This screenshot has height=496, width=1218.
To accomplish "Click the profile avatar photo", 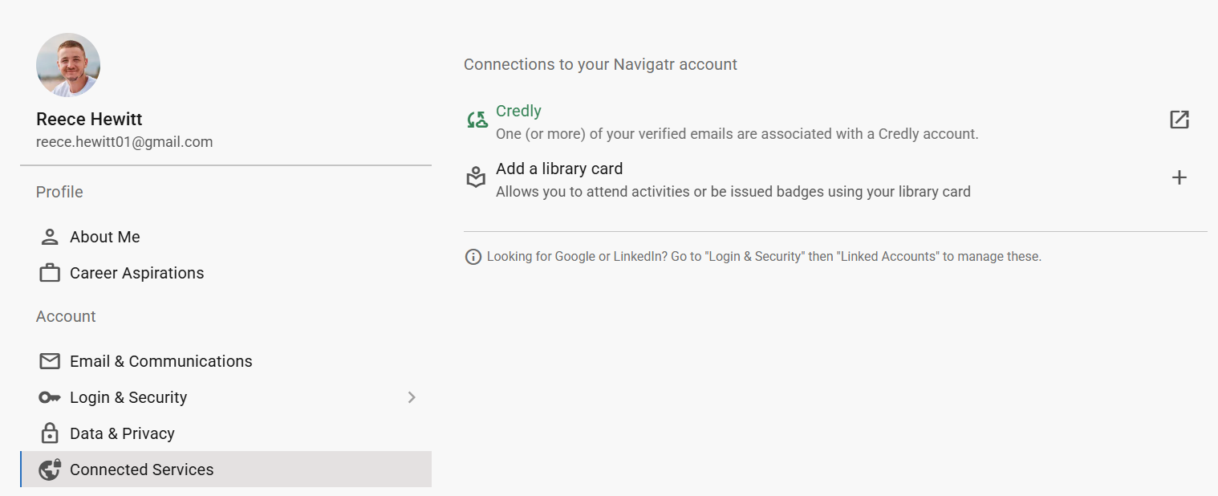I will (68, 65).
